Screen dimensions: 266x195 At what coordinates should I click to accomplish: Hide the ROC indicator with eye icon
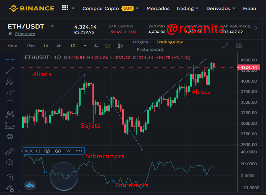[47, 151]
